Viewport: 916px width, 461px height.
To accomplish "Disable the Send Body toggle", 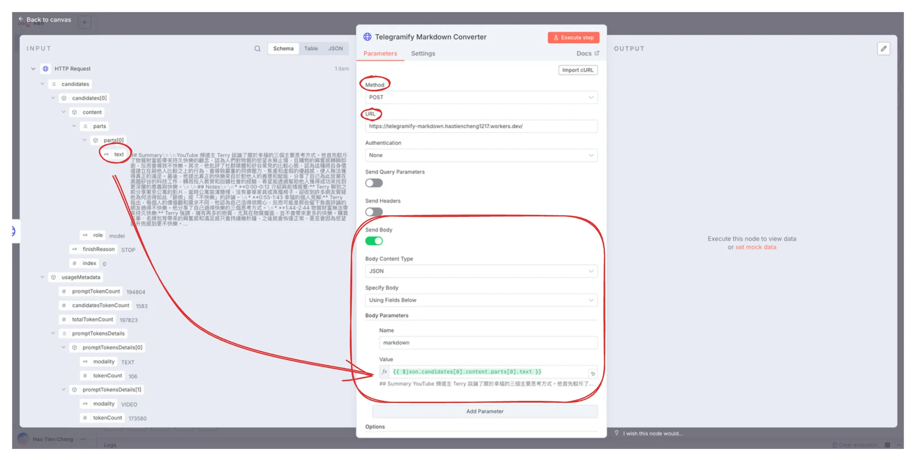I will coord(374,241).
